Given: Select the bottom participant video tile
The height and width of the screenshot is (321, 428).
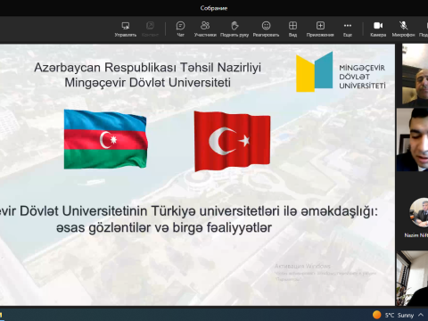Looking at the screenshot, I should [413, 278].
